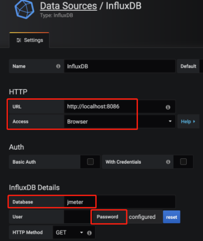Image resolution: width=203 pixels, height=241 pixels.
Task: Edit the Database field containing jmeter
Action: coord(120,202)
